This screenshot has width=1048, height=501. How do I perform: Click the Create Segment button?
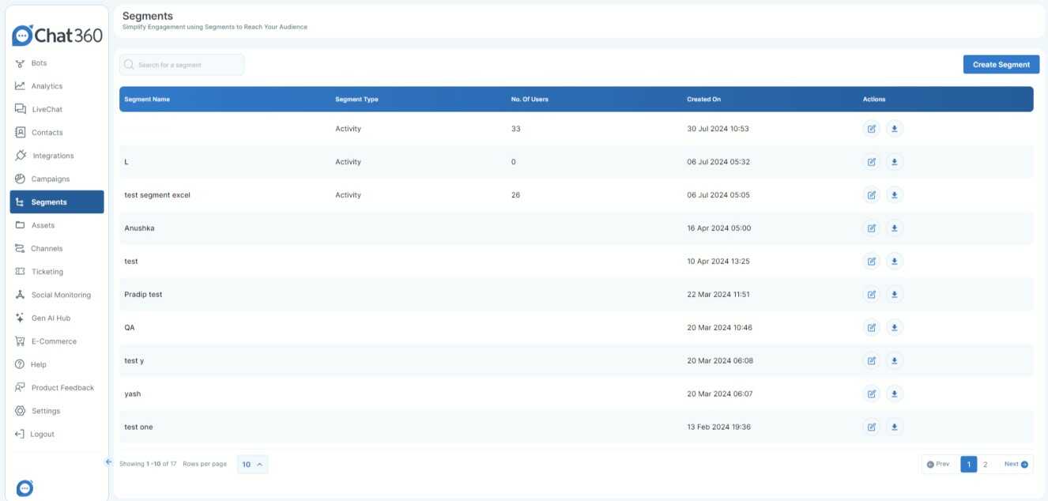coord(1001,64)
